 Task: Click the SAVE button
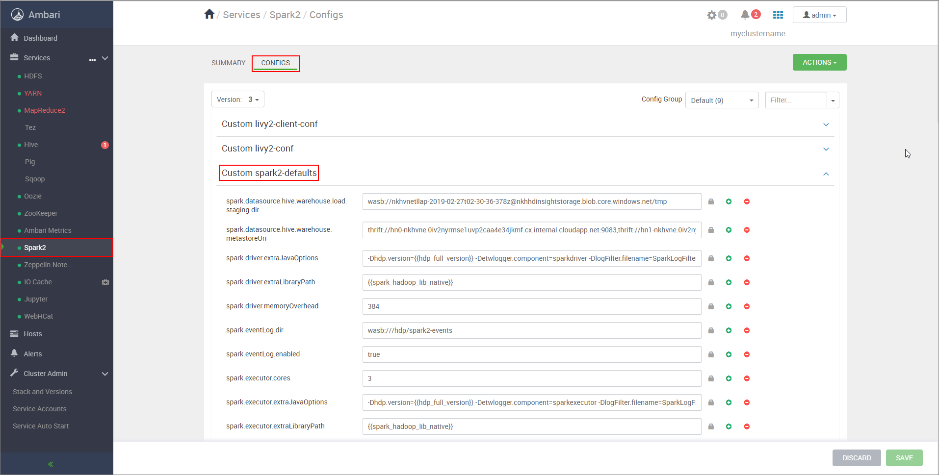904,457
